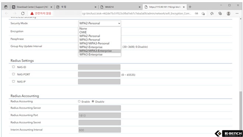Viewport: 243px width, 137px height.
Task: Open the browser profile avatar
Action: (228, 14)
